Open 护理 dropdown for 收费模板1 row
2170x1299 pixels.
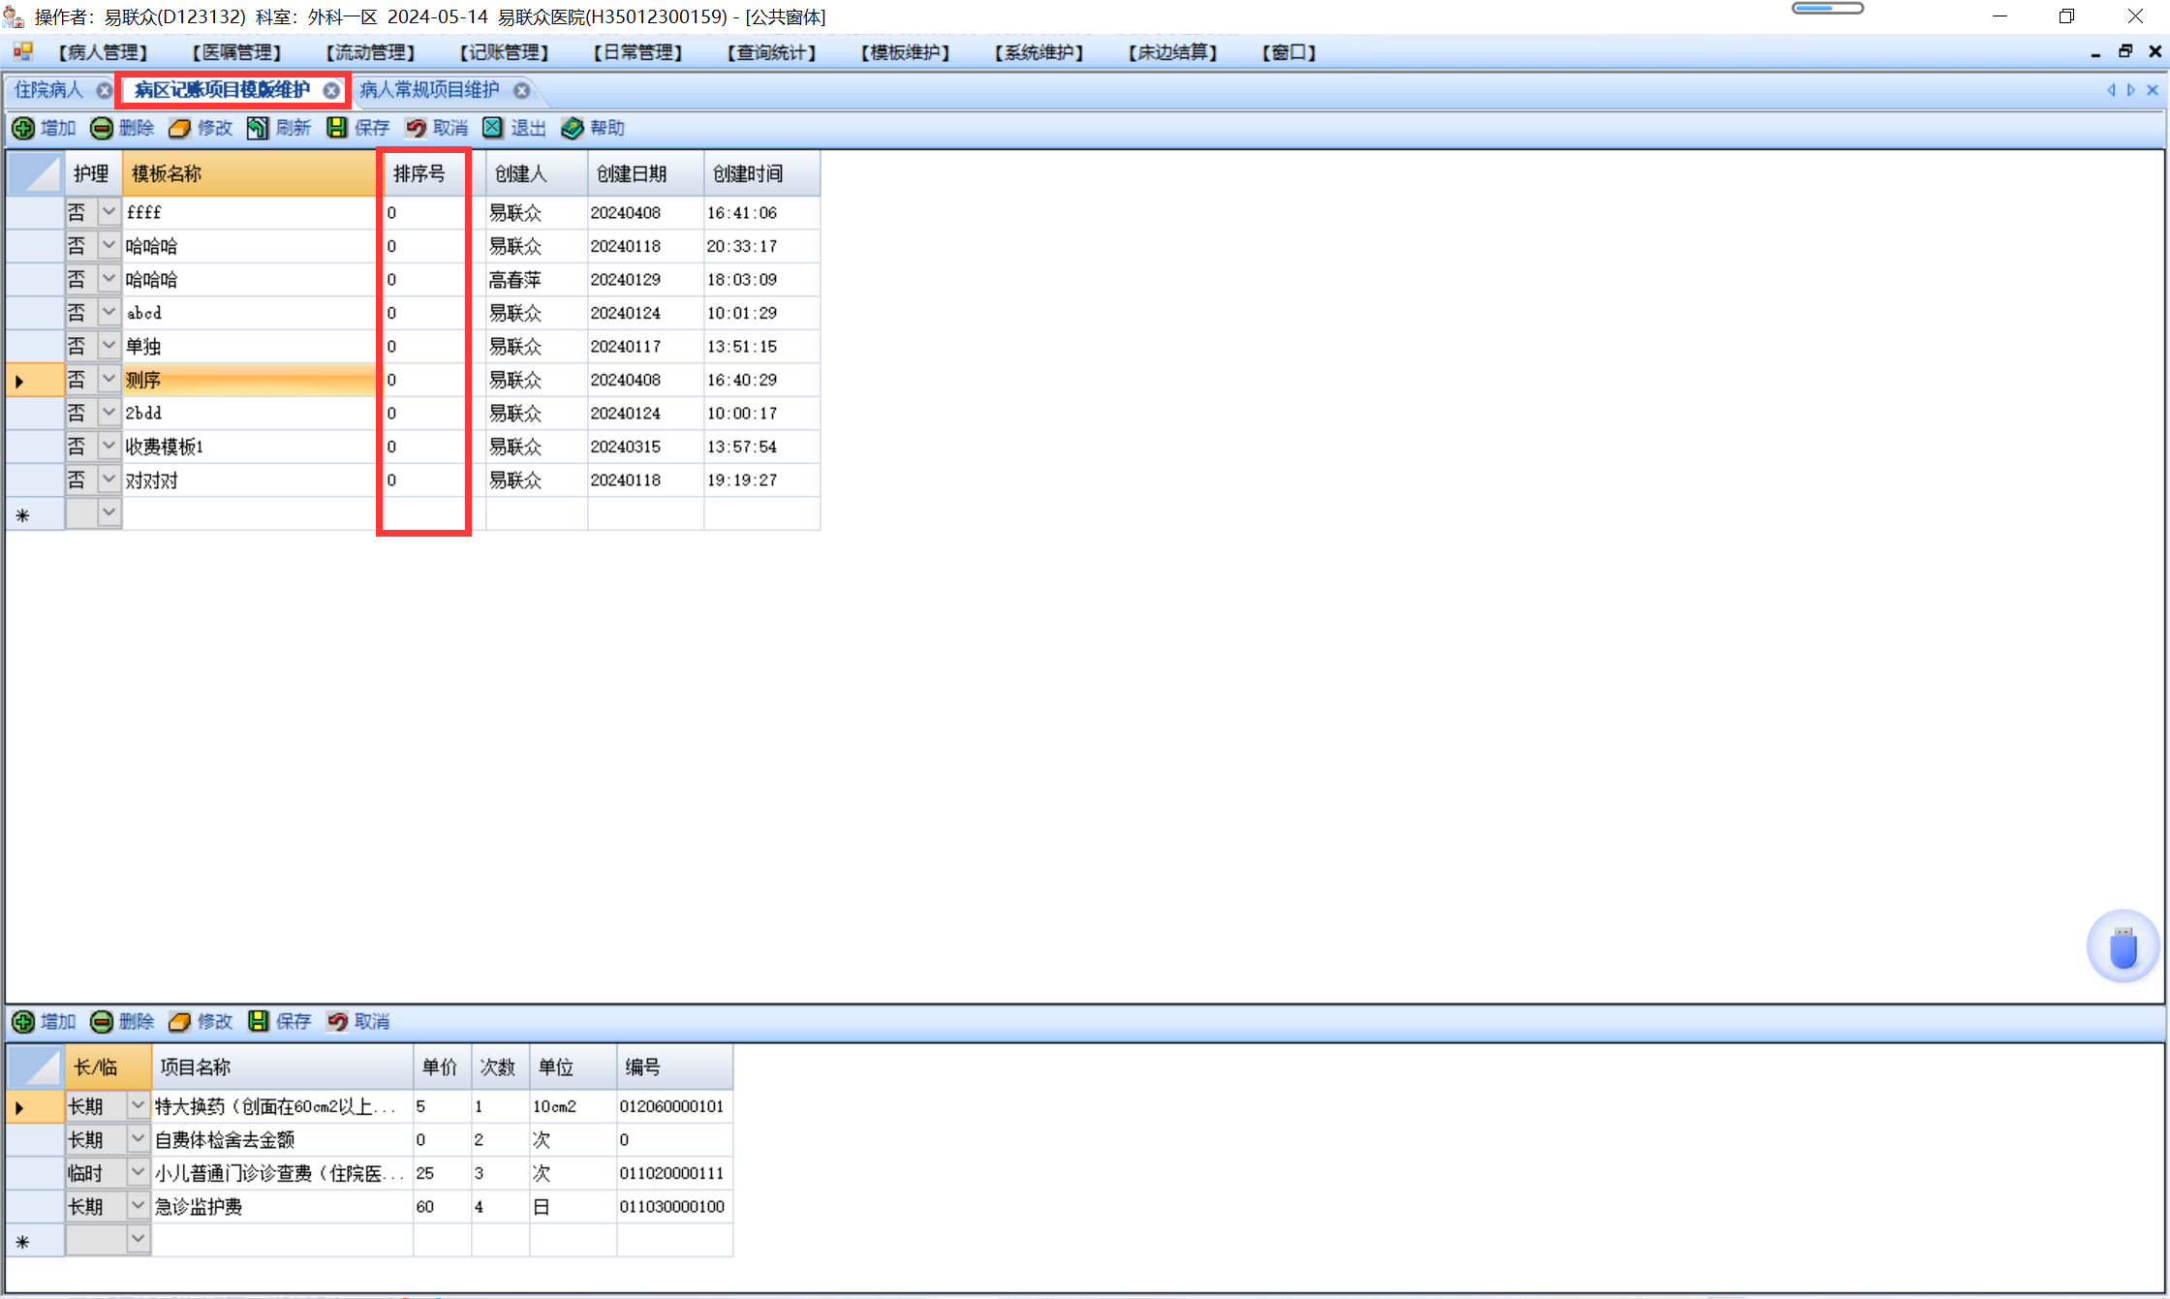pos(108,447)
